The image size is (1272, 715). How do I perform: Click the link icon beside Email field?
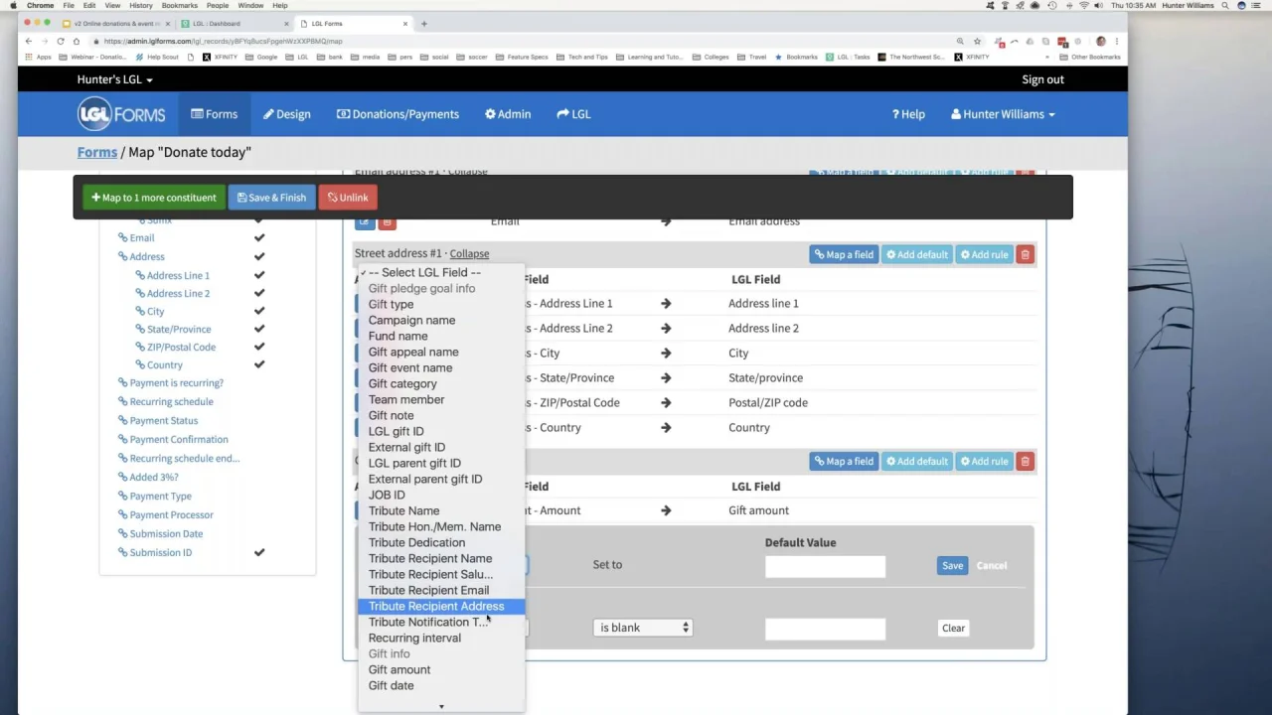pos(122,237)
